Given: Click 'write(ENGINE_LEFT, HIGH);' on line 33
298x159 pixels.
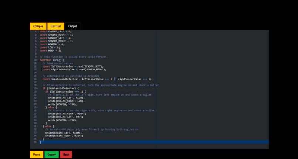Looking at the screenshot, I should click(x=64, y=133).
